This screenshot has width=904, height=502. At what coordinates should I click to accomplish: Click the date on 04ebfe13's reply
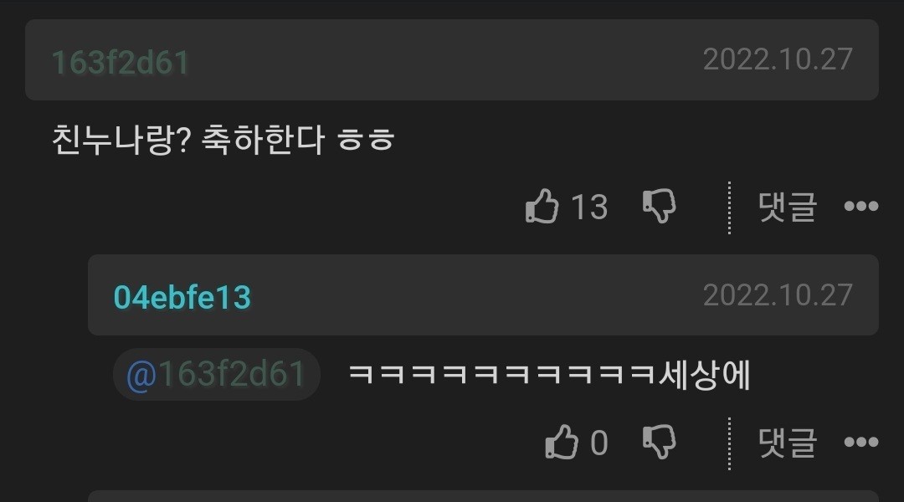(x=778, y=295)
